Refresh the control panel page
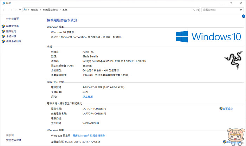Image resolution: width=246 pixels, height=146 pixels. (198, 10)
